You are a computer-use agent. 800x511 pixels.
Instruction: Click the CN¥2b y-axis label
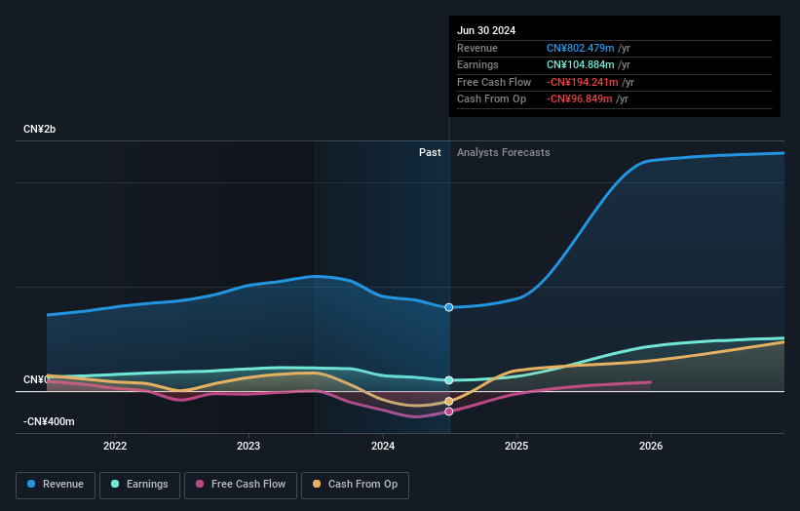coord(39,129)
